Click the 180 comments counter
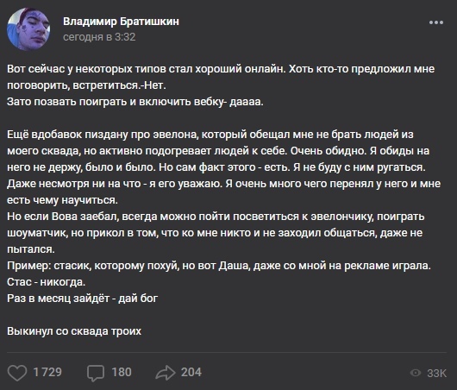 tap(122, 372)
